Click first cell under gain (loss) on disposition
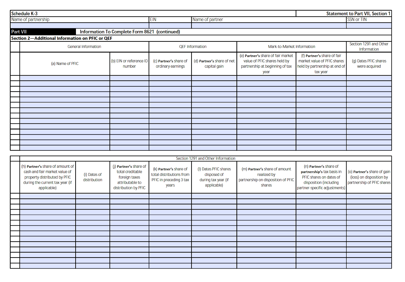This screenshot has height=282, width=405. tap(369, 196)
